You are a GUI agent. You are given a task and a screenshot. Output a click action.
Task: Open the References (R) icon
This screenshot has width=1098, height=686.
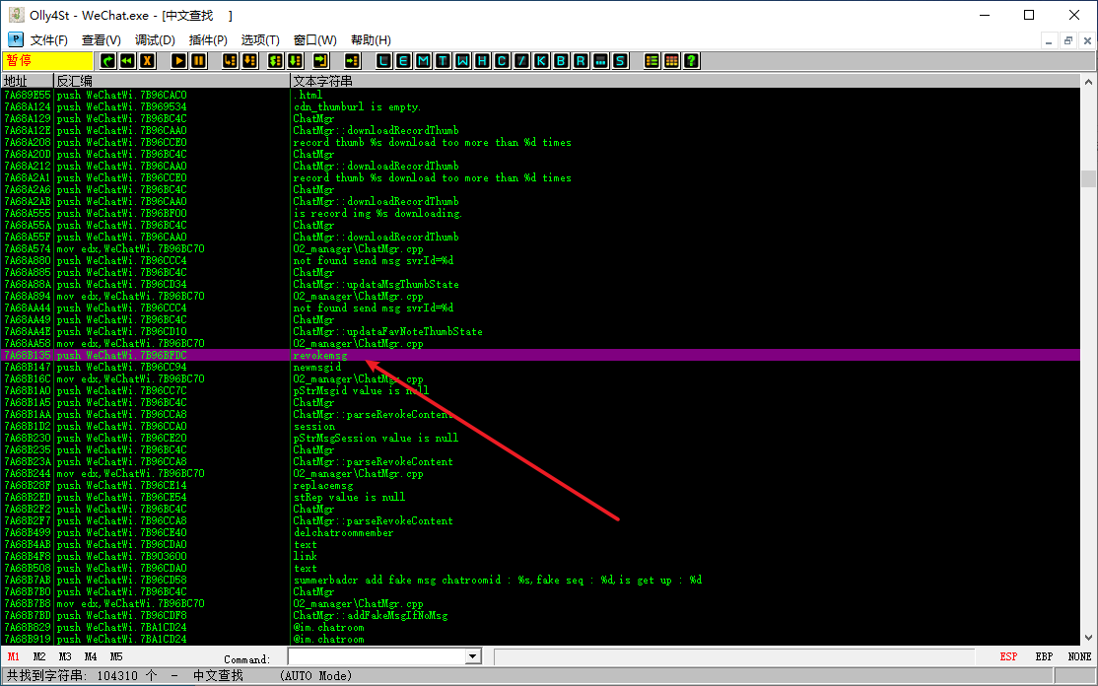point(581,61)
